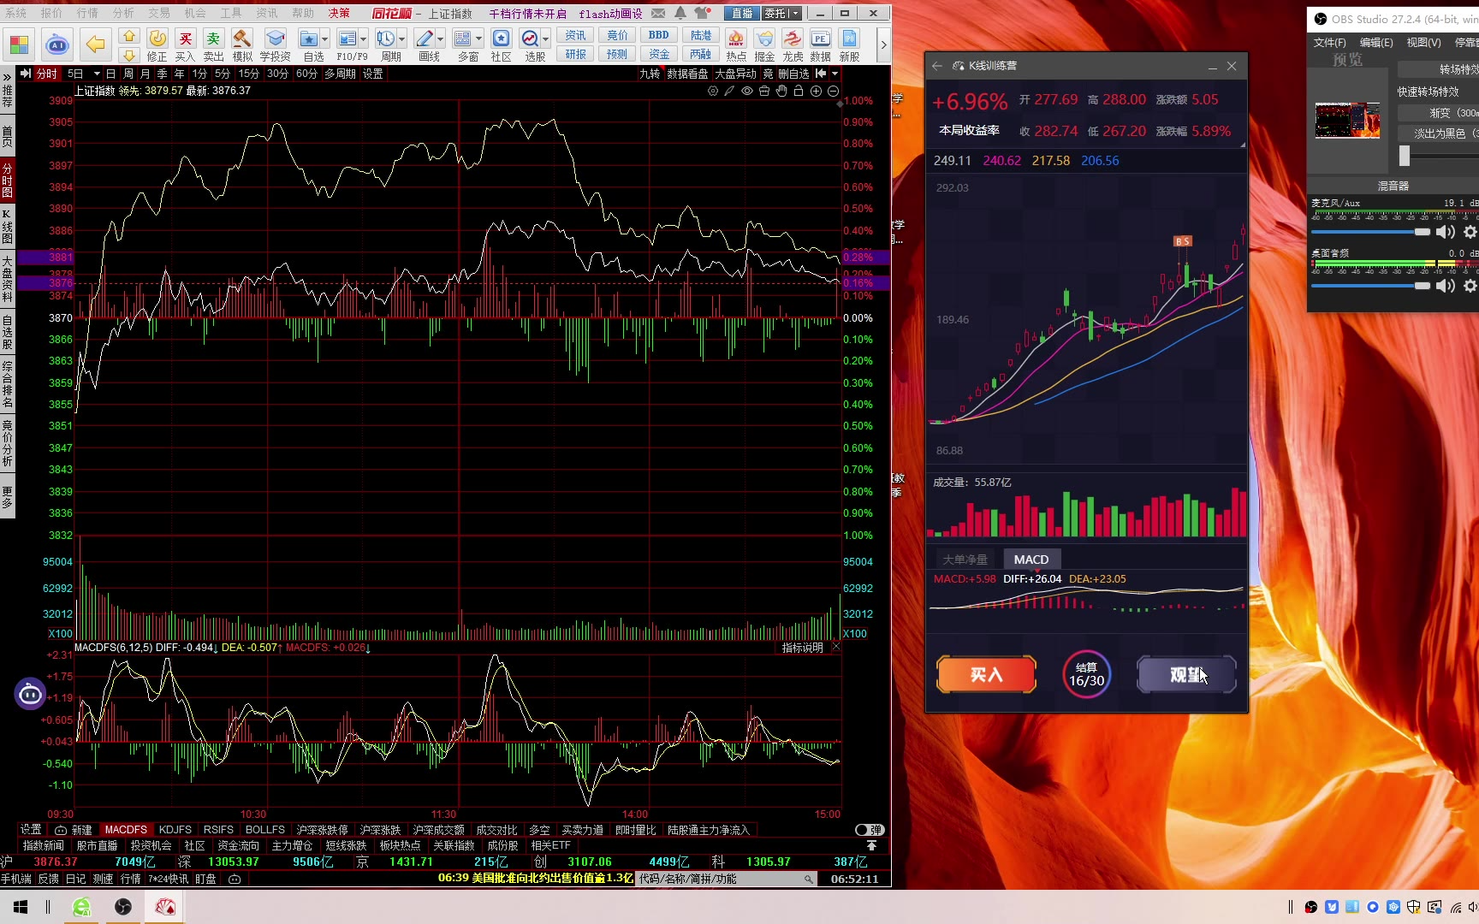Toggle the 弹 switch at chart bottom

pyautogui.click(x=869, y=830)
